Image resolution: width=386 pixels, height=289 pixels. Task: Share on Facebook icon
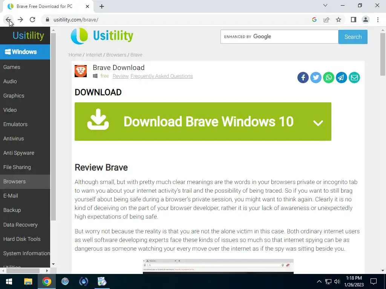303,78
